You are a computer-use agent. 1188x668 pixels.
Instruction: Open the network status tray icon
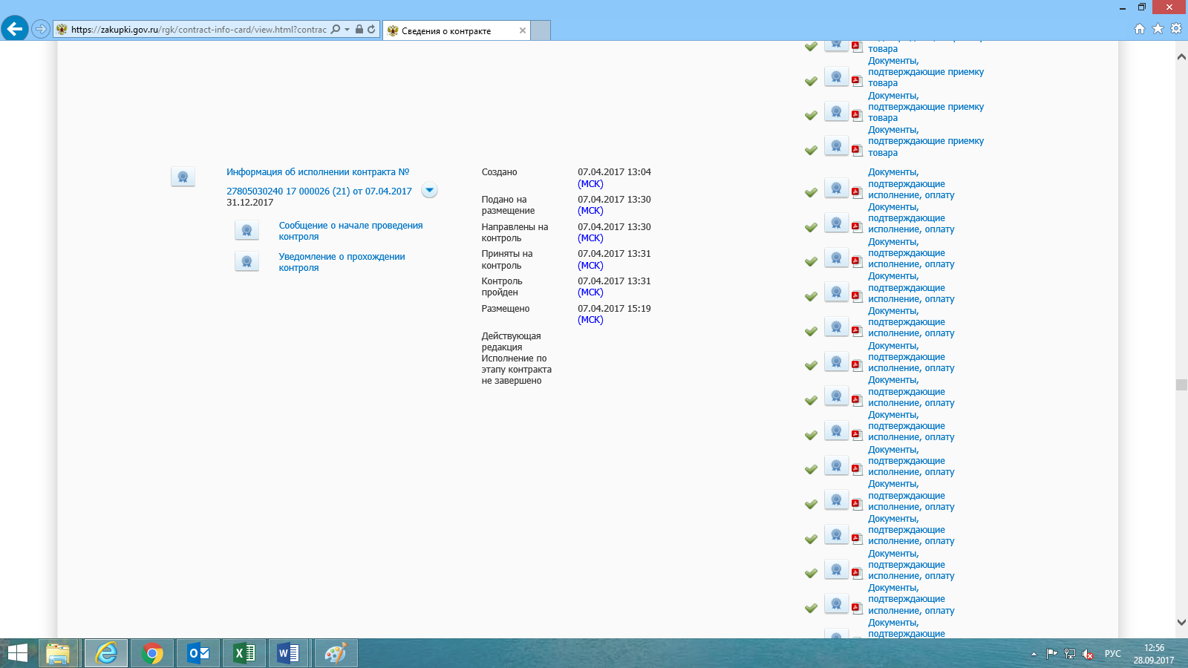[1070, 654]
